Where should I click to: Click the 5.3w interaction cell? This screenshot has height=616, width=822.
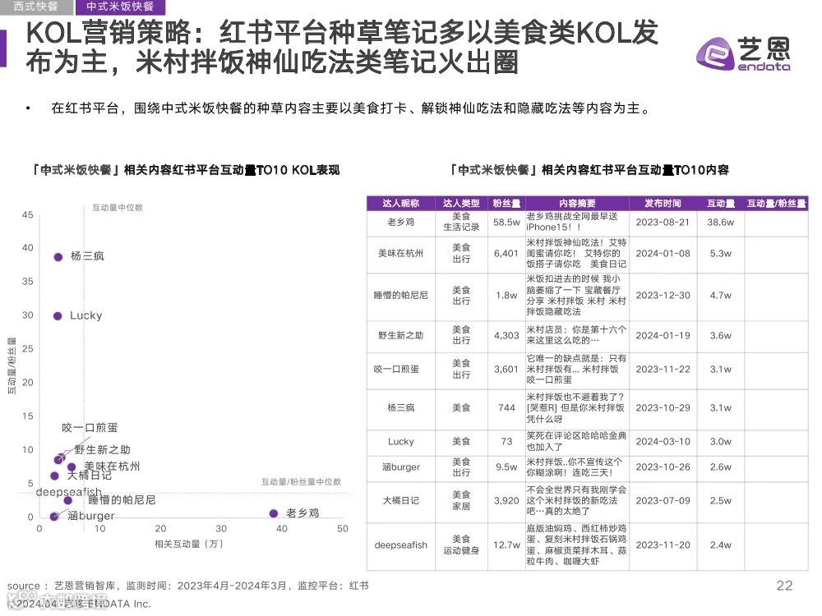point(720,254)
